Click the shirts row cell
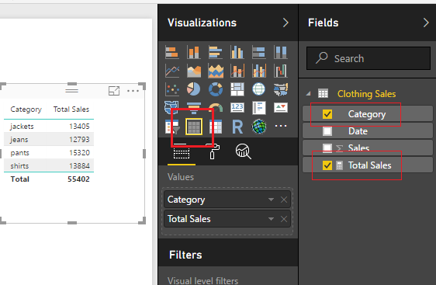Viewport: 436px width, 285px height. pos(19,166)
